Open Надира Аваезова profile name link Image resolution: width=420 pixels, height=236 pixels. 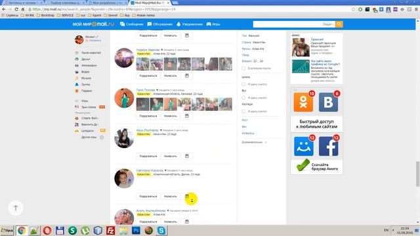(x=148, y=50)
